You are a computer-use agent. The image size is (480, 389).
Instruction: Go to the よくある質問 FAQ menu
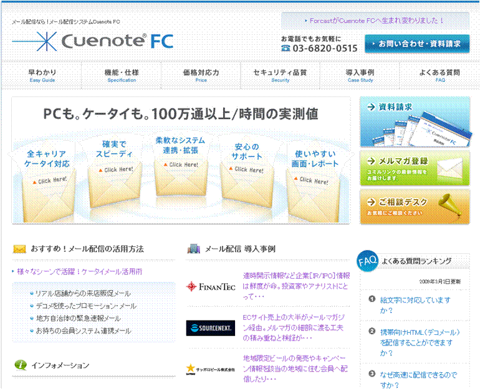[x=439, y=75]
